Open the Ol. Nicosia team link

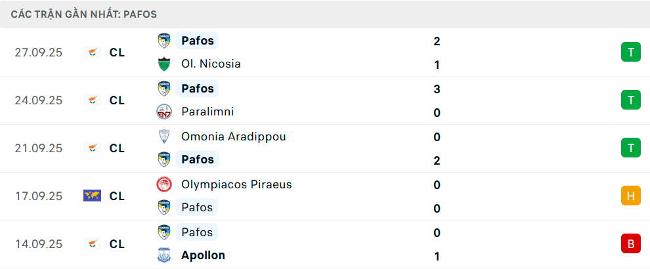pyautogui.click(x=211, y=64)
